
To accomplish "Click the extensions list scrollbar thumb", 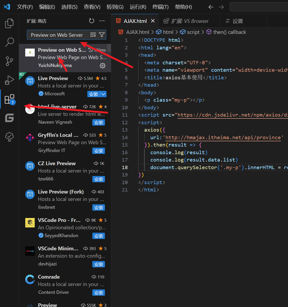I will [109, 48].
